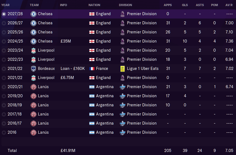Click the Liverpool crest in the 2023/24 row
Image resolution: width=236 pixels, height=155 pixels.
pos(33,51)
